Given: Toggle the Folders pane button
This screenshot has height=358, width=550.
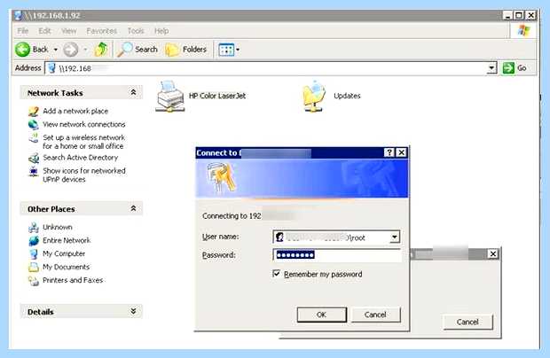Looking at the screenshot, I should click(x=186, y=50).
